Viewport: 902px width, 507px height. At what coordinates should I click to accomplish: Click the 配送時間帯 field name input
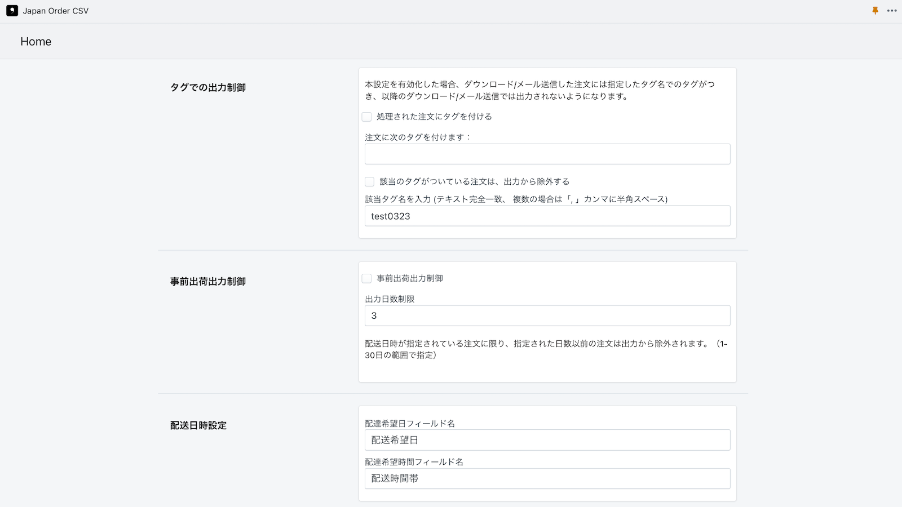(547, 478)
